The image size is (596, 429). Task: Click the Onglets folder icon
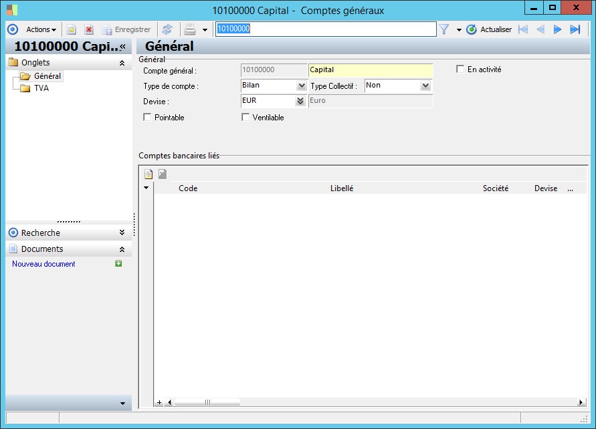(13, 62)
